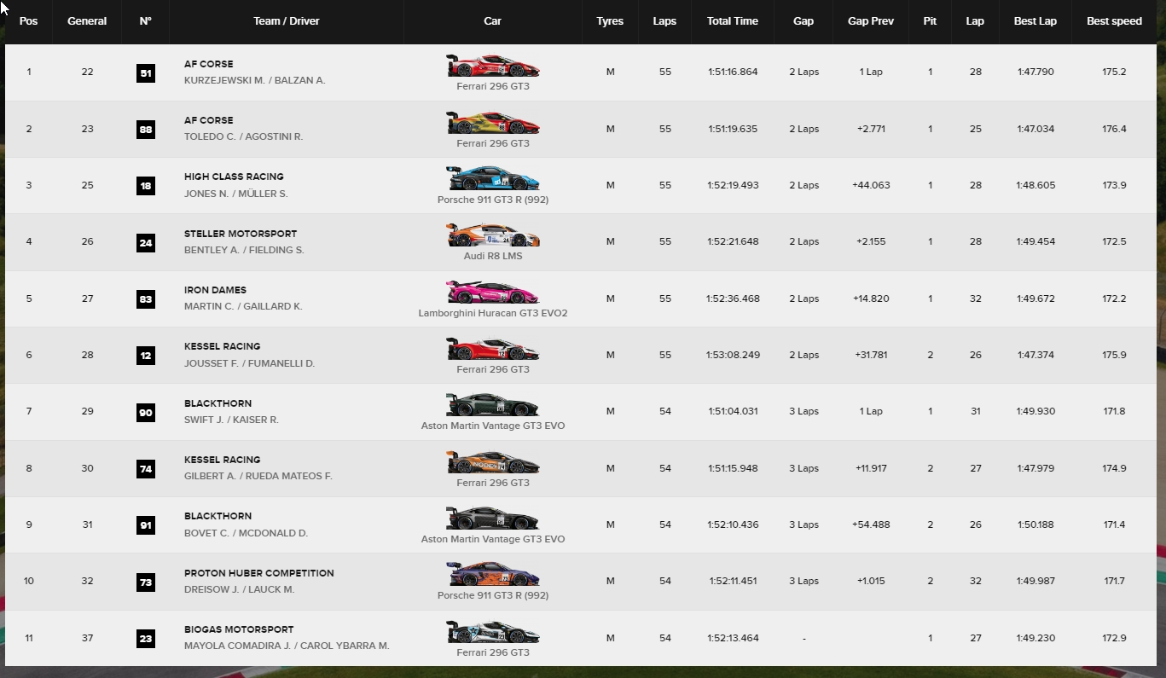1166x678 pixels.
Task: Click best lap 1:50.188
Action: (1035, 524)
